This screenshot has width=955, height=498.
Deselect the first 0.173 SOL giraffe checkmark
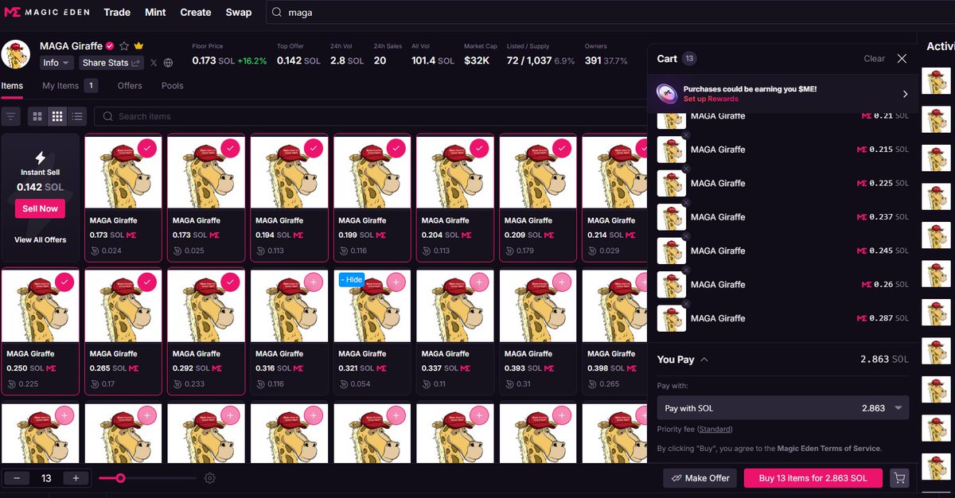pyautogui.click(x=147, y=148)
